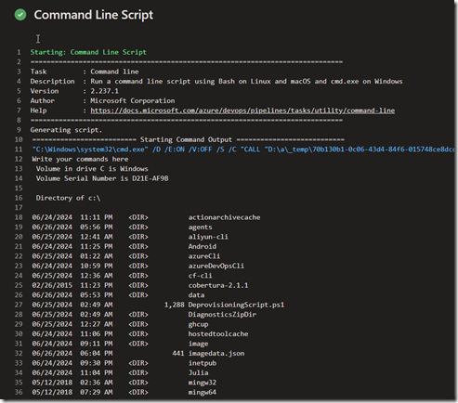
Task: Click line number 11 in the log gutter
Action: 19,149
